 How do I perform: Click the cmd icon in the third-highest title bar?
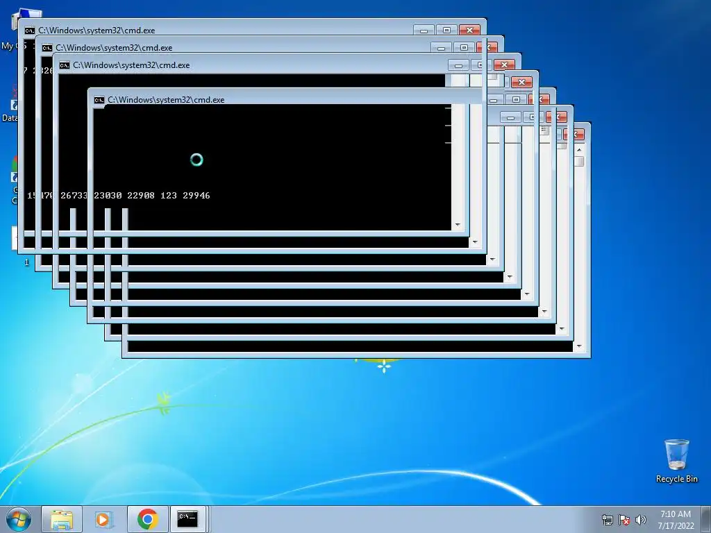pos(65,65)
